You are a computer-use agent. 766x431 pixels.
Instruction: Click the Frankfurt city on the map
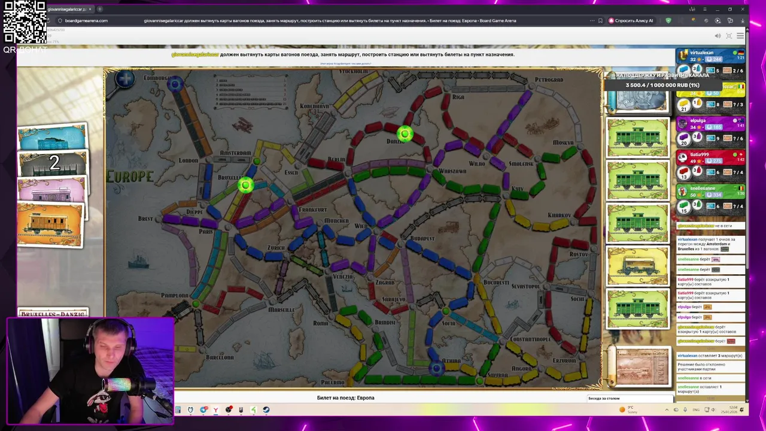pos(312,210)
